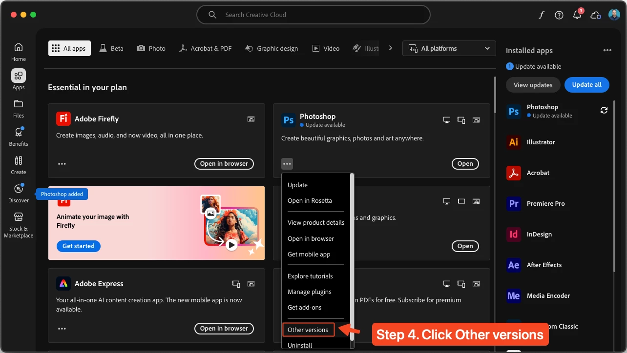627x353 pixels.
Task: Click the Photoshop card Ps icon
Action: coord(289,120)
